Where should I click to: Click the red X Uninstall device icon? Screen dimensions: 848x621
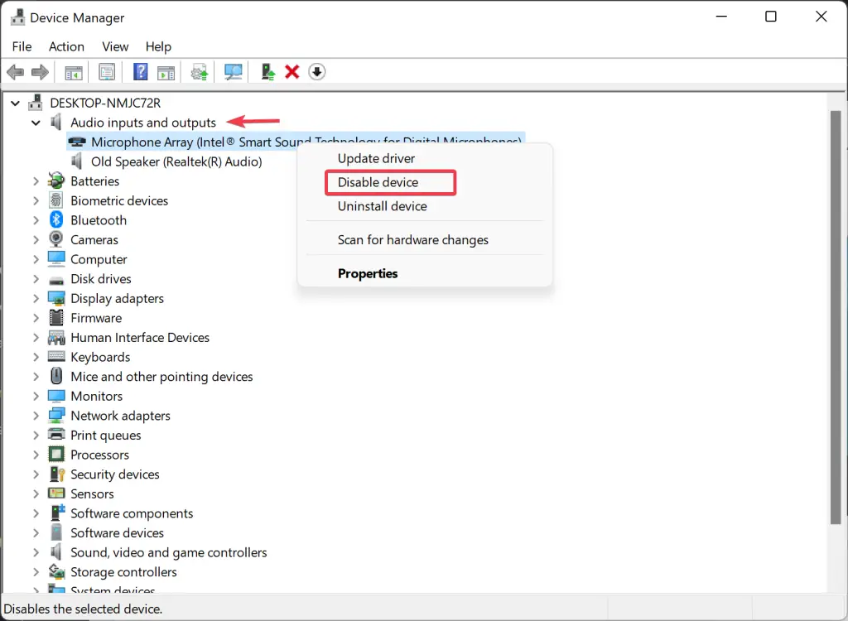(291, 71)
